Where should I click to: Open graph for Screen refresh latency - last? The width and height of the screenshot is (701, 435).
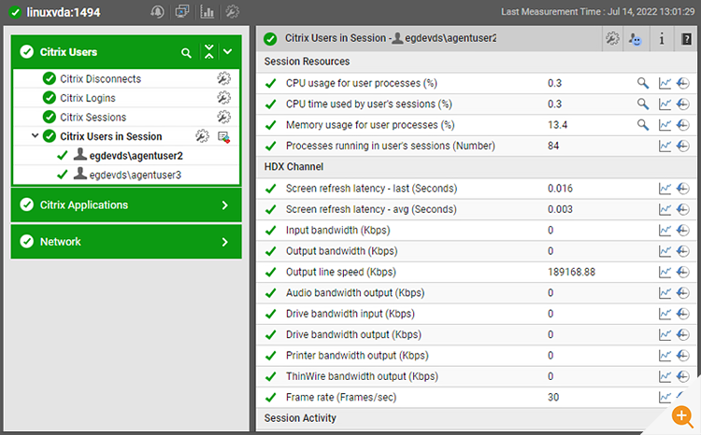665,189
